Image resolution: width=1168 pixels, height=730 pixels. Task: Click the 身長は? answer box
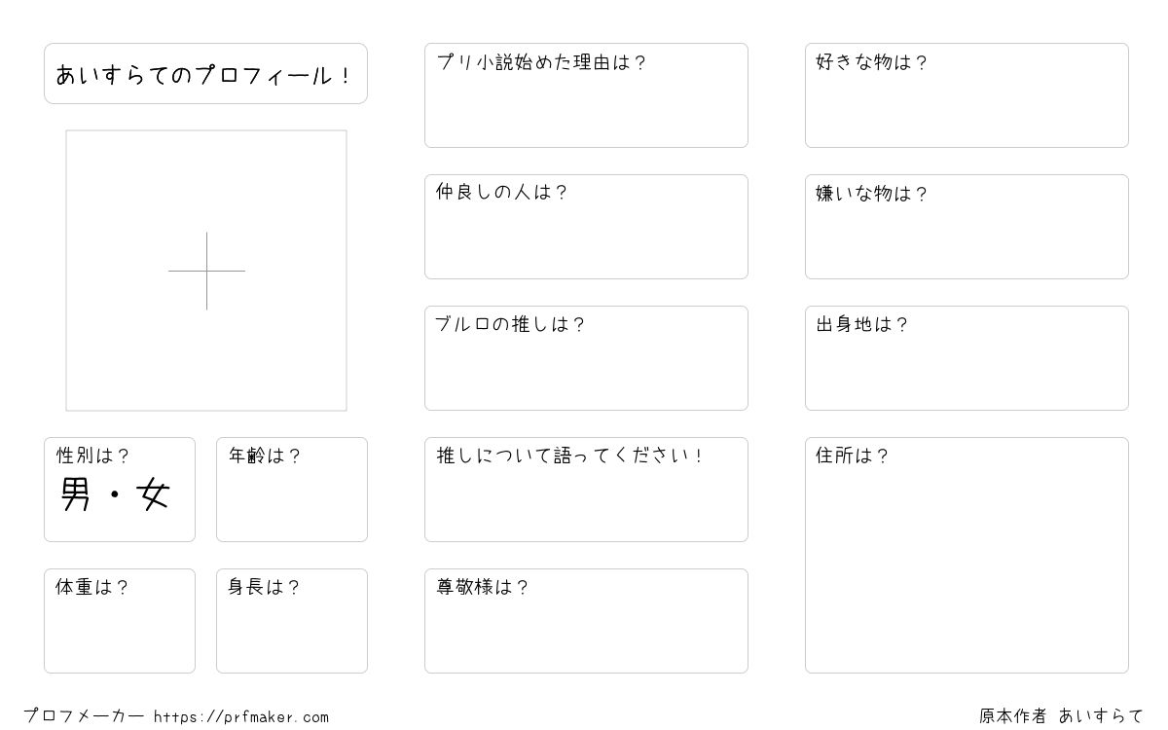[292, 621]
